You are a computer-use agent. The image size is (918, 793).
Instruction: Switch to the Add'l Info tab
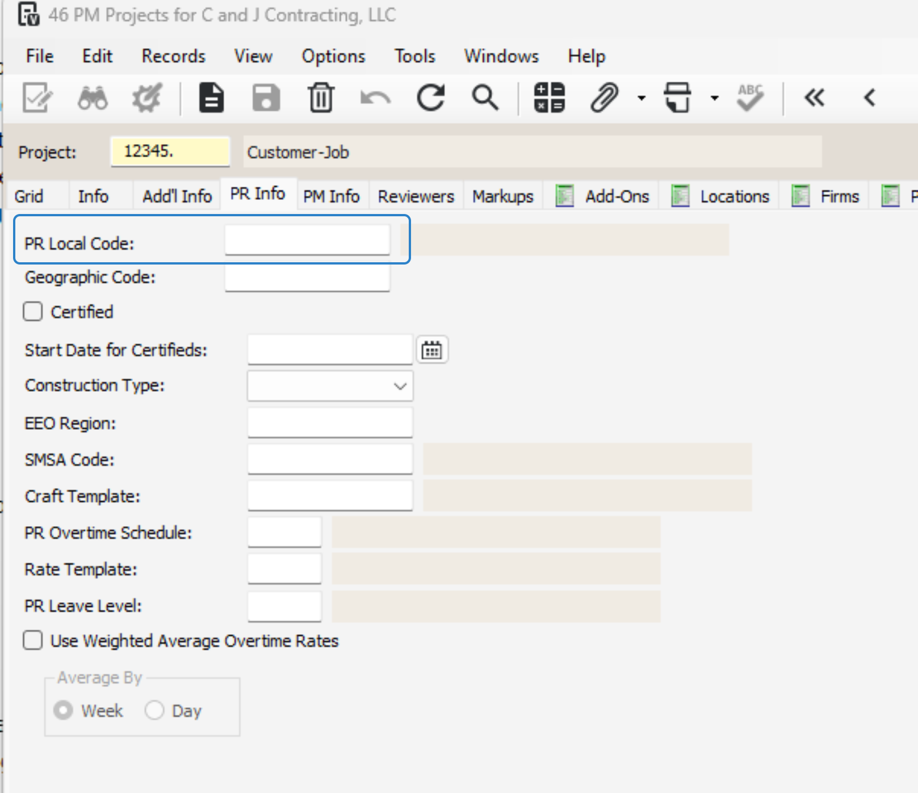(x=177, y=196)
